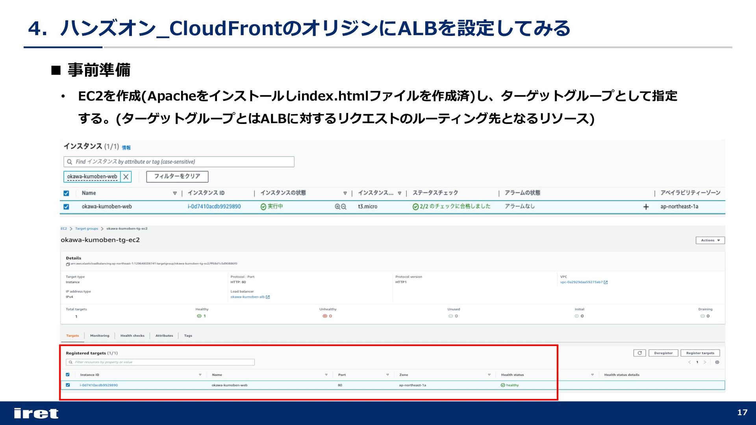Switch to the Monitoring tab
The image size is (756, 425).
(x=100, y=336)
